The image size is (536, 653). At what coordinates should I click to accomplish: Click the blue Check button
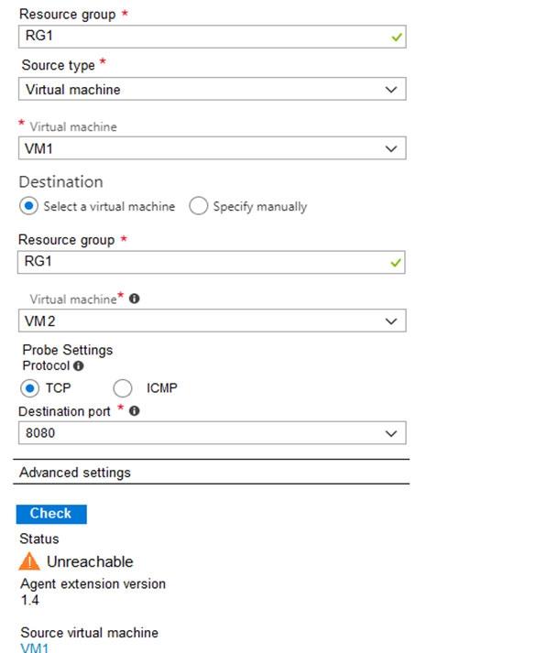coord(51,514)
